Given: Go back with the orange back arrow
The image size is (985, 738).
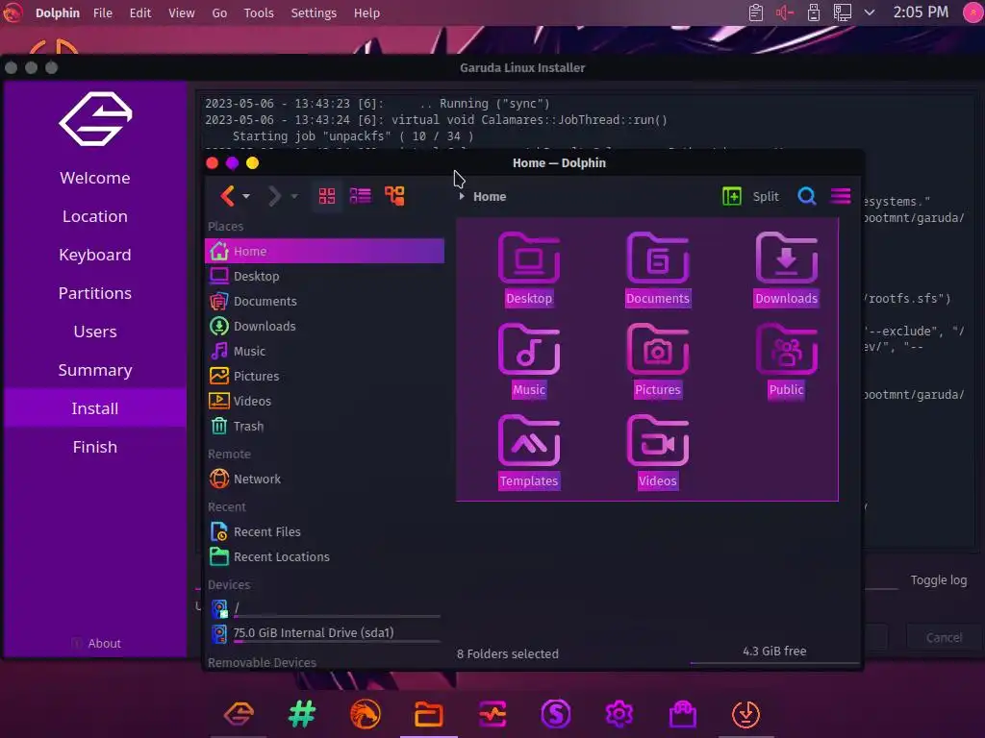Looking at the screenshot, I should coord(227,196).
